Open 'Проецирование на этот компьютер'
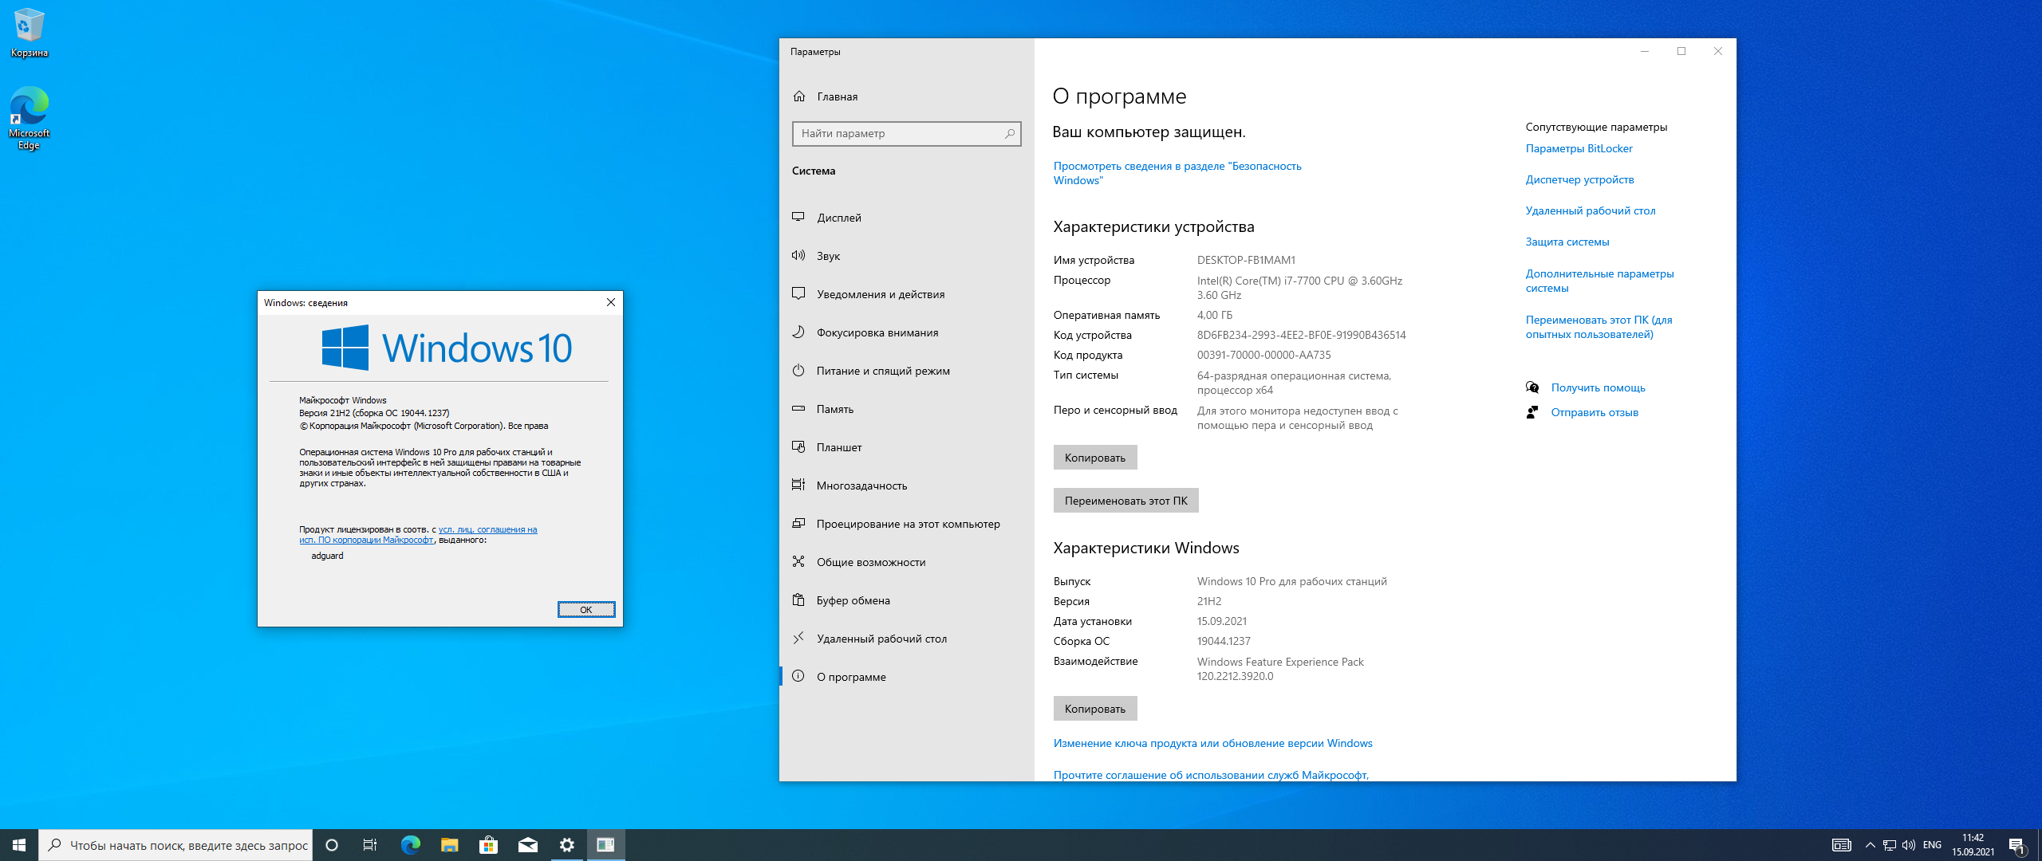The height and width of the screenshot is (861, 2042). [906, 524]
